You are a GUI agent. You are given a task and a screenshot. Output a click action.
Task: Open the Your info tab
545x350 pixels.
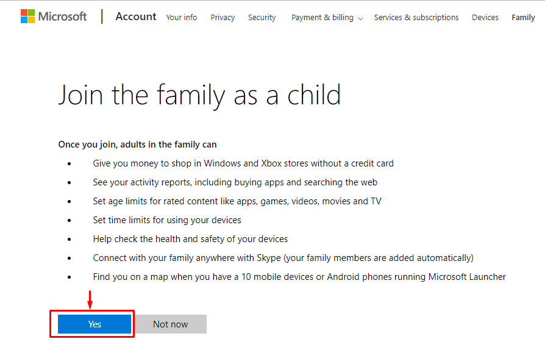pos(182,18)
